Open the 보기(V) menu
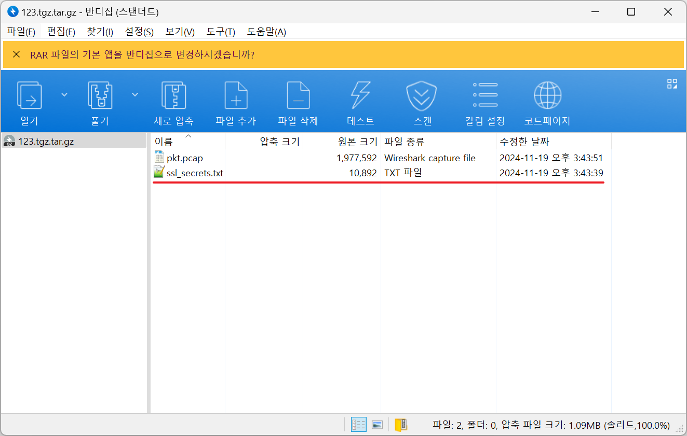This screenshot has width=687, height=436. click(x=180, y=32)
